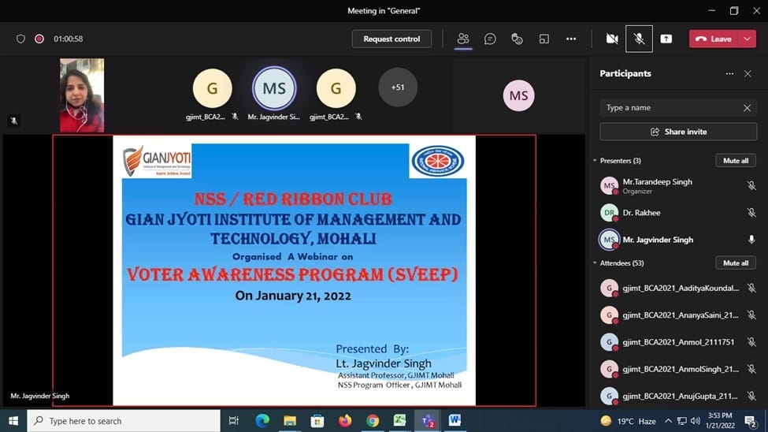The height and width of the screenshot is (432, 768).
Task: Open Task View on the taskbar
Action: click(234, 421)
